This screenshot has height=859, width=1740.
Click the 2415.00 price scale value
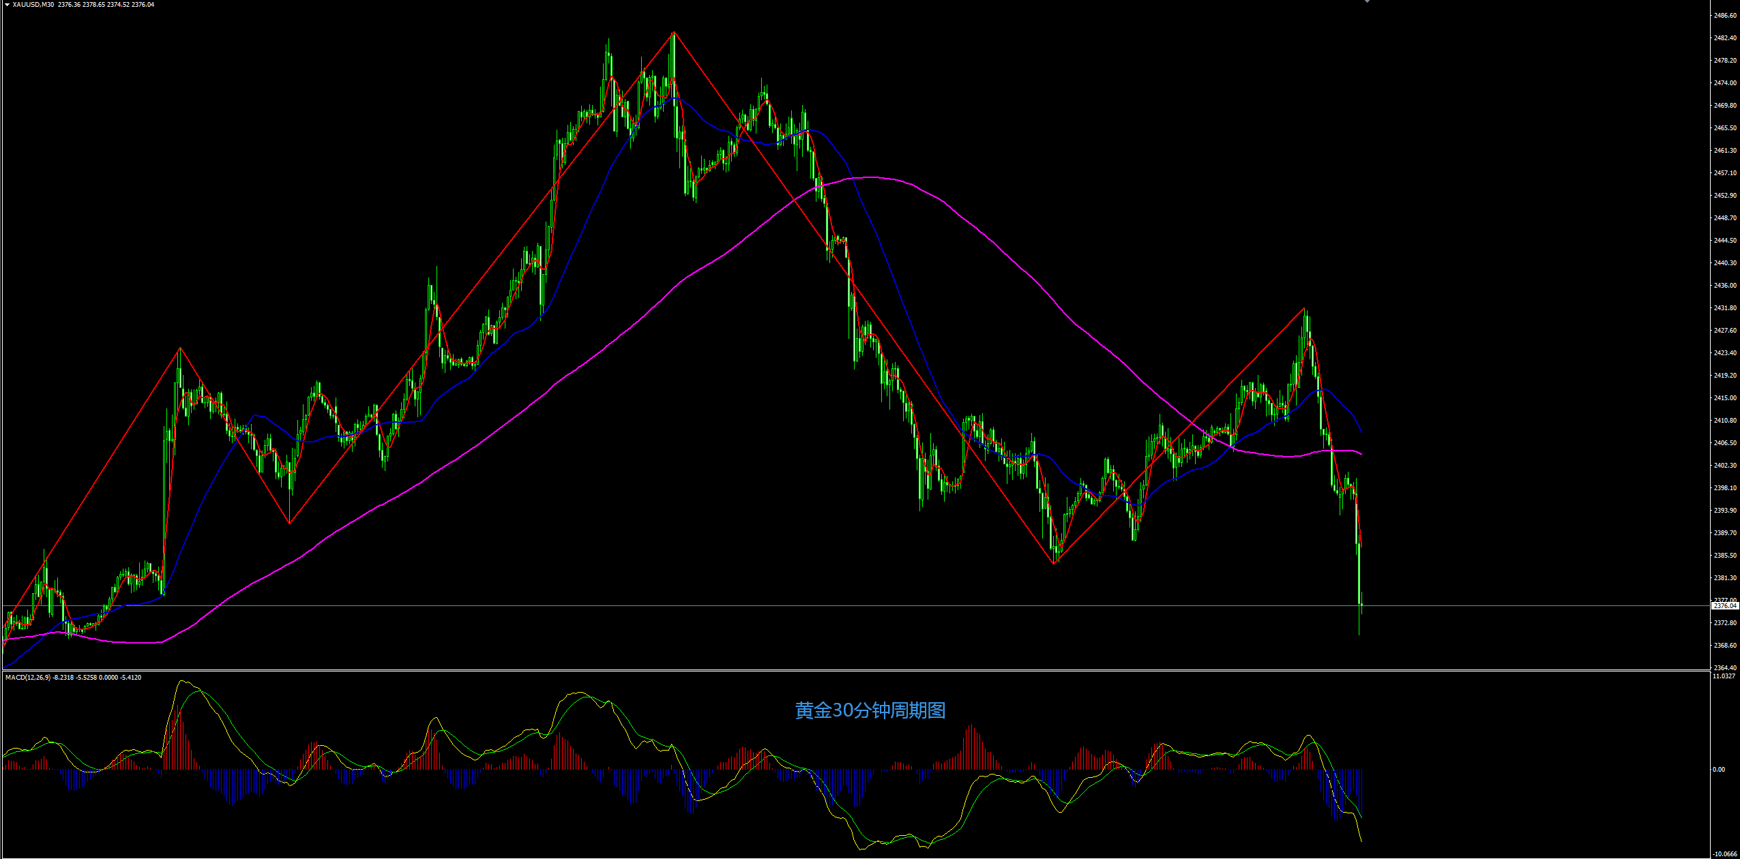point(1725,397)
